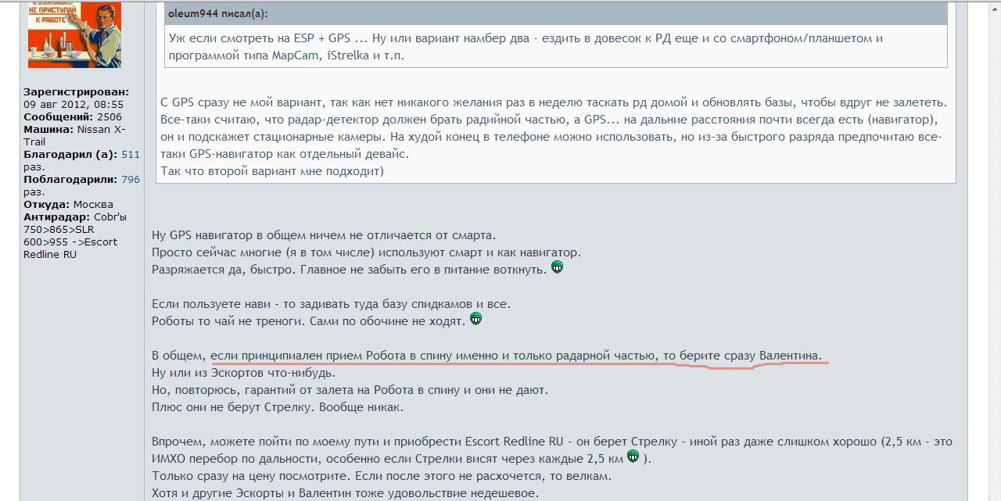The width and height of the screenshot is (1001, 501).
Task: Open the 2506 posts count link
Action: [109, 117]
